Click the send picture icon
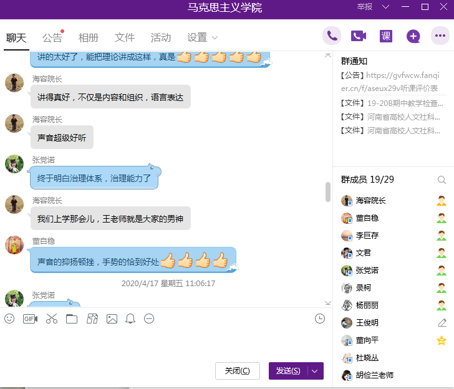 (x=112, y=319)
